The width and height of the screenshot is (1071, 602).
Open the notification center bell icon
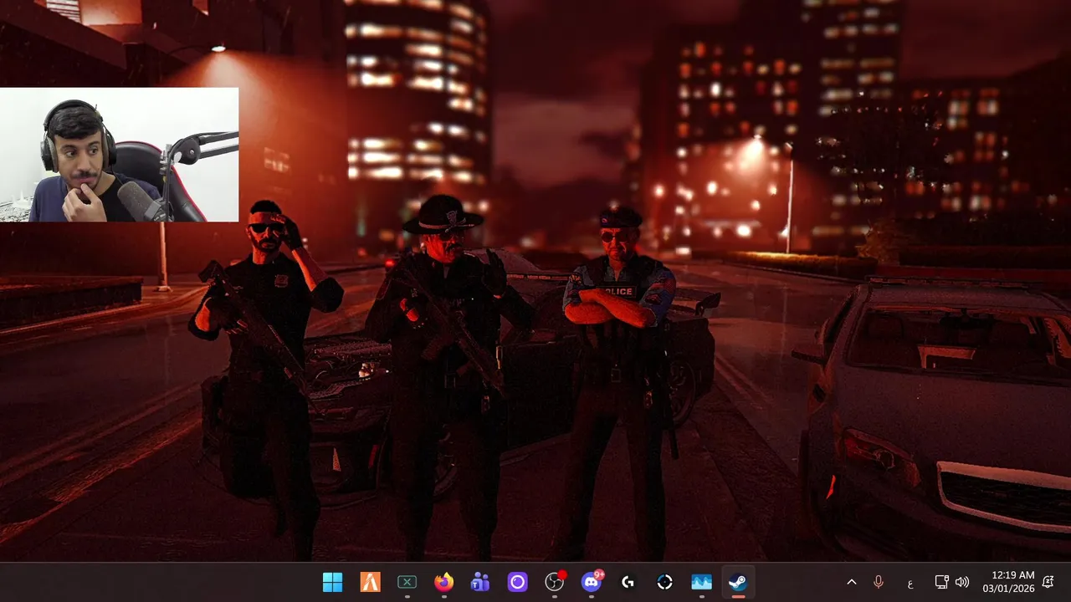click(1048, 582)
